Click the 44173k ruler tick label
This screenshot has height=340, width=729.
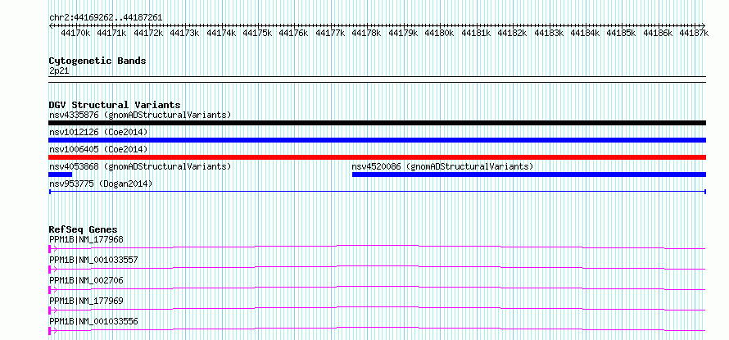185,33
